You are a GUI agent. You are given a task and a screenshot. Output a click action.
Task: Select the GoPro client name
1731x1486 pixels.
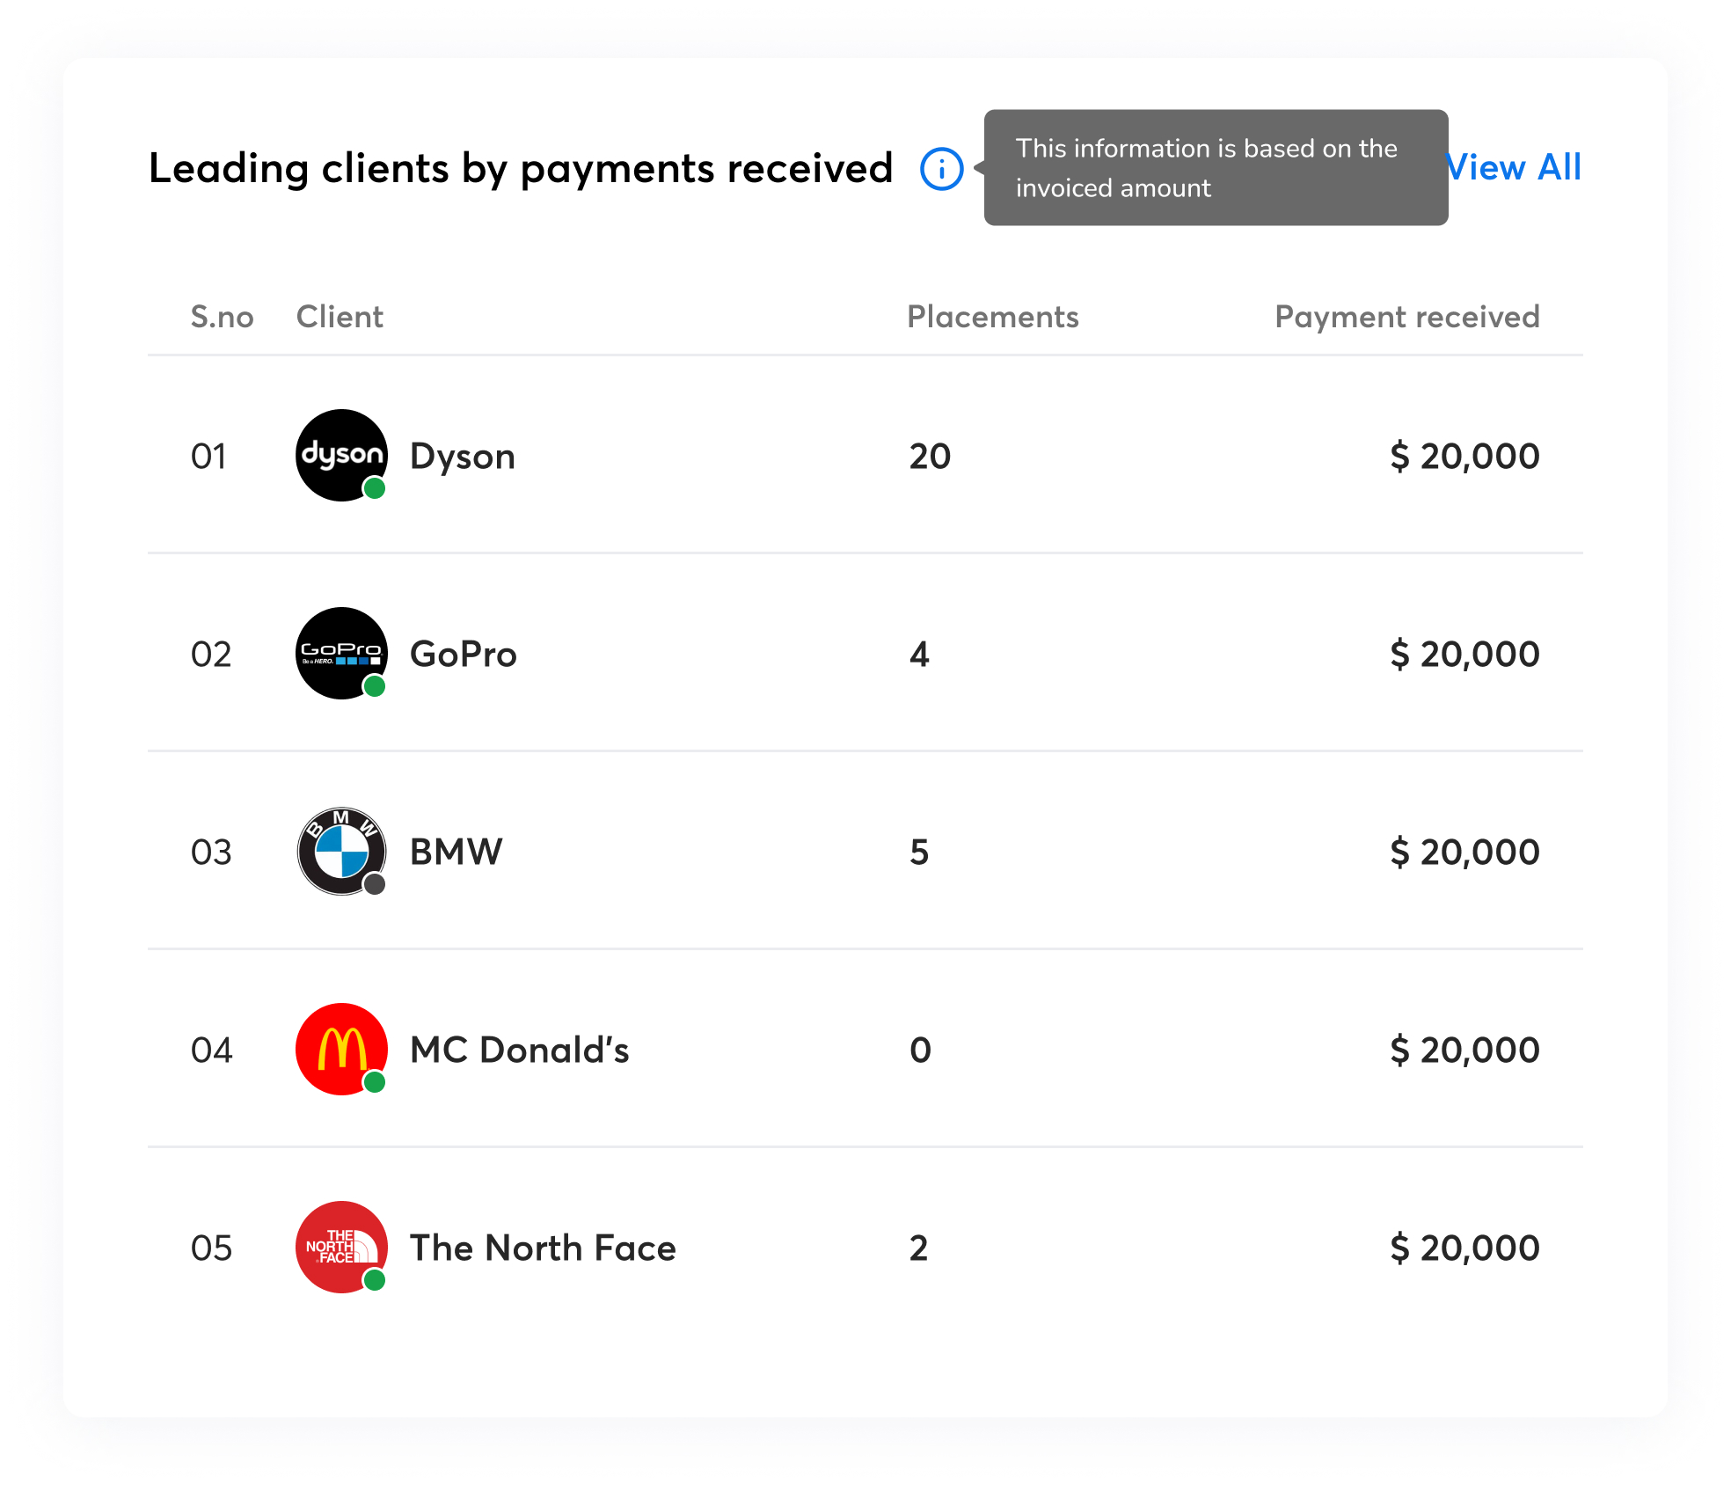pos(464,655)
